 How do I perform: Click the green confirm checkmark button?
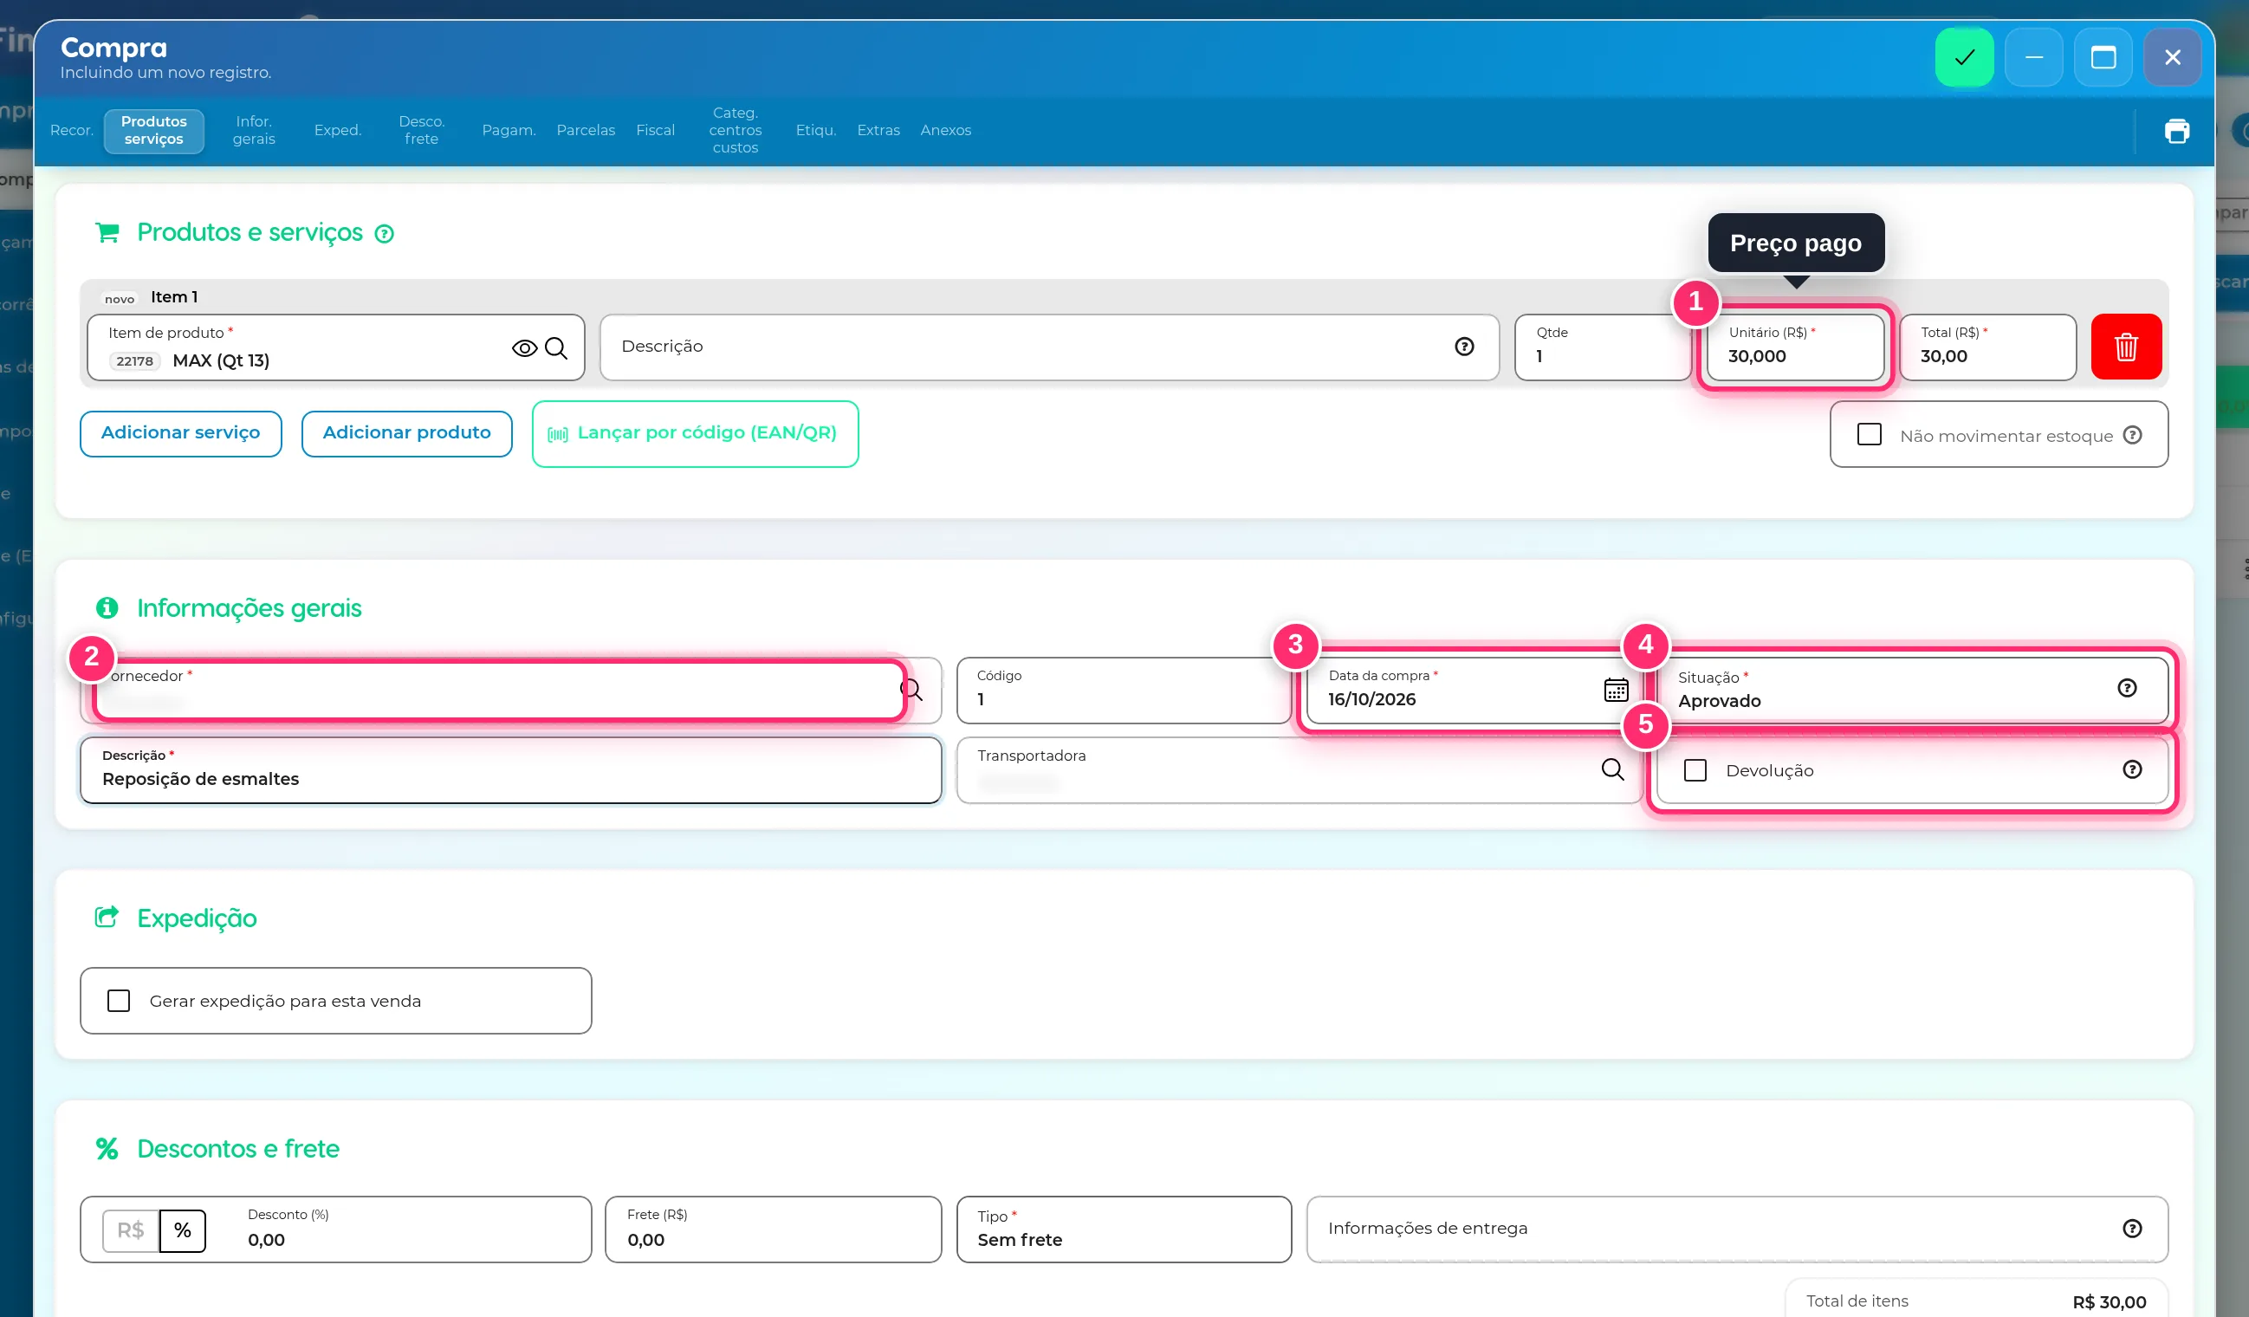pos(1963,57)
